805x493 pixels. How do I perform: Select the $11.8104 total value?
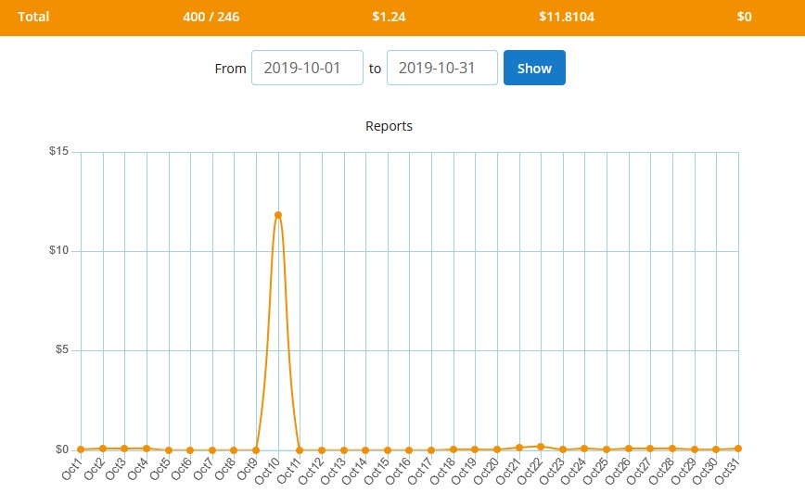pyautogui.click(x=567, y=17)
